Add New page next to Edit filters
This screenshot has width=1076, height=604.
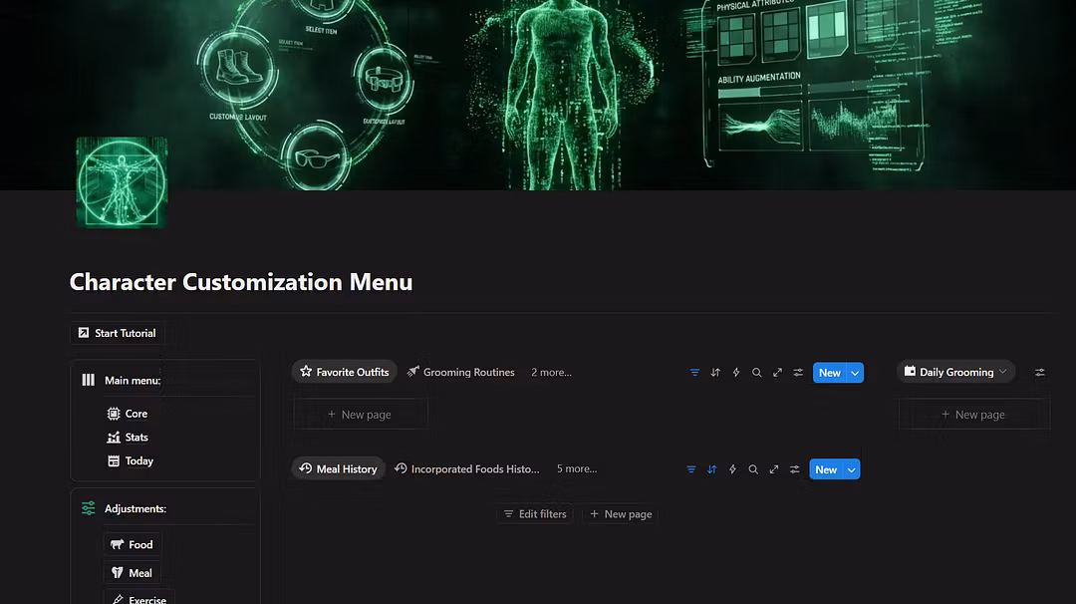(621, 514)
